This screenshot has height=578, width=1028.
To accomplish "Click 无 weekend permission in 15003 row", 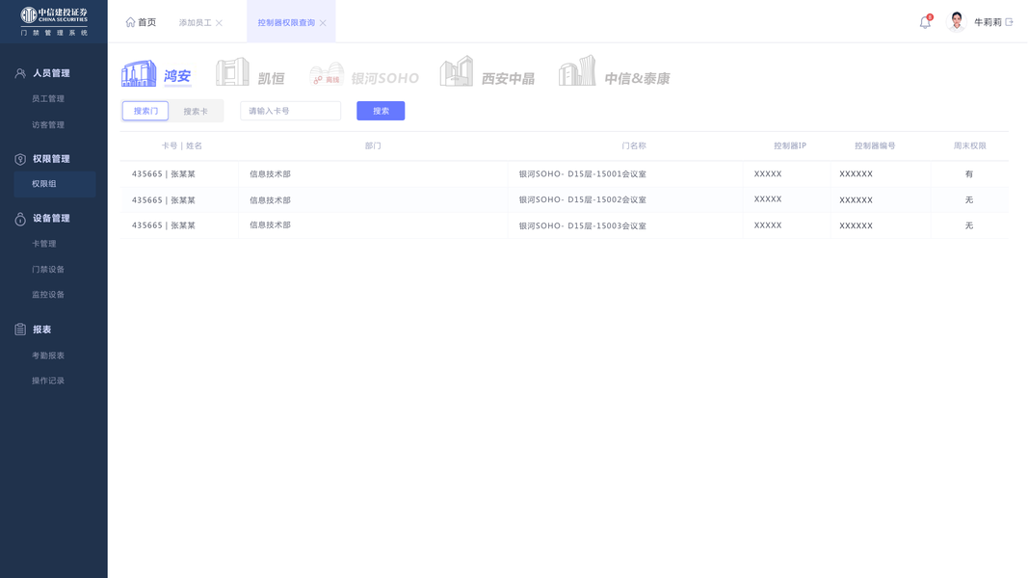I will pos(969,226).
